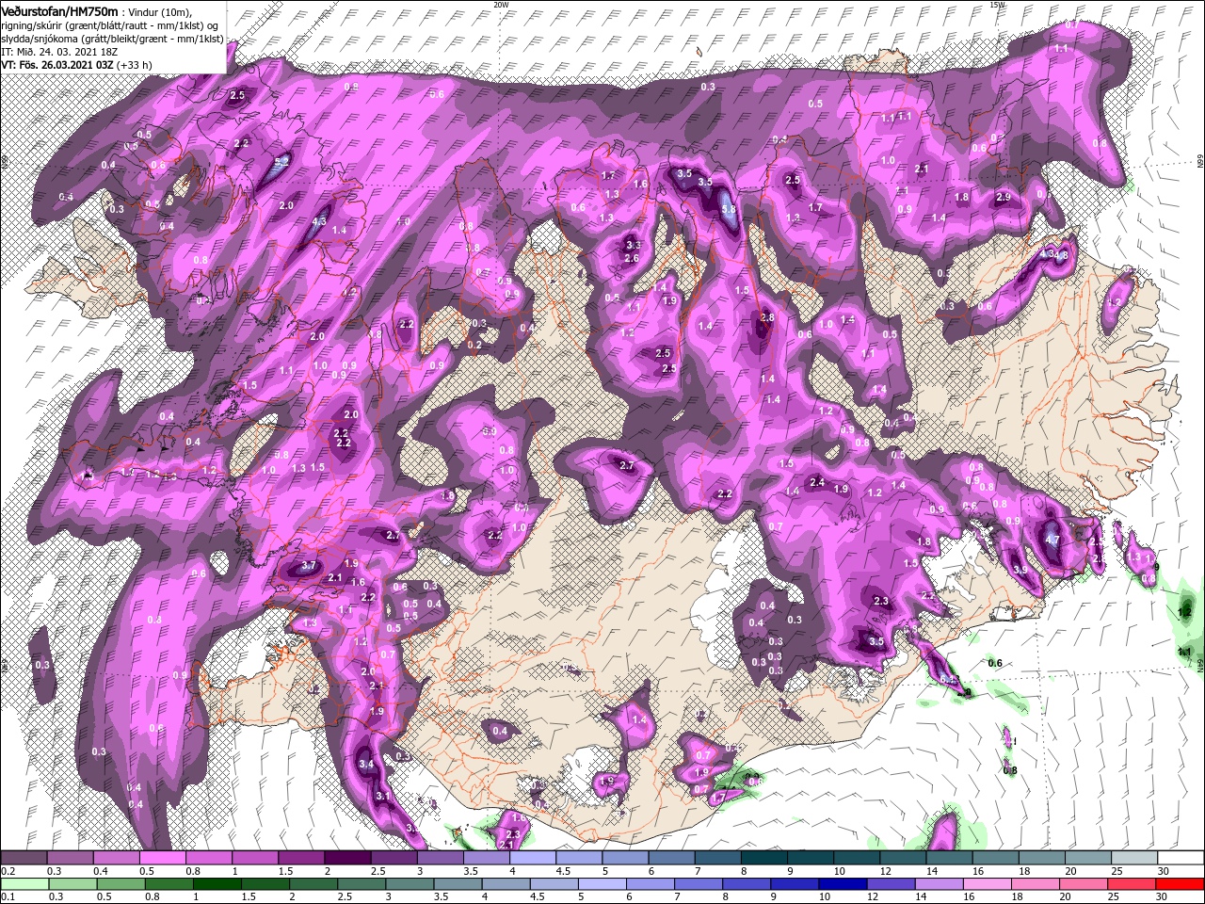Image resolution: width=1205 pixels, height=904 pixels.
Task: Pick dark teal snow swatch between 8 and 9
Action: 764,857
